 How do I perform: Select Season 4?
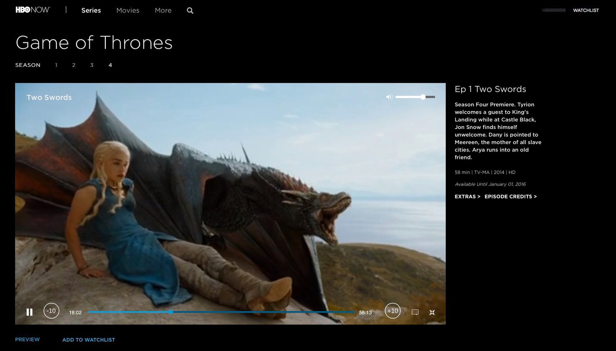(x=110, y=65)
